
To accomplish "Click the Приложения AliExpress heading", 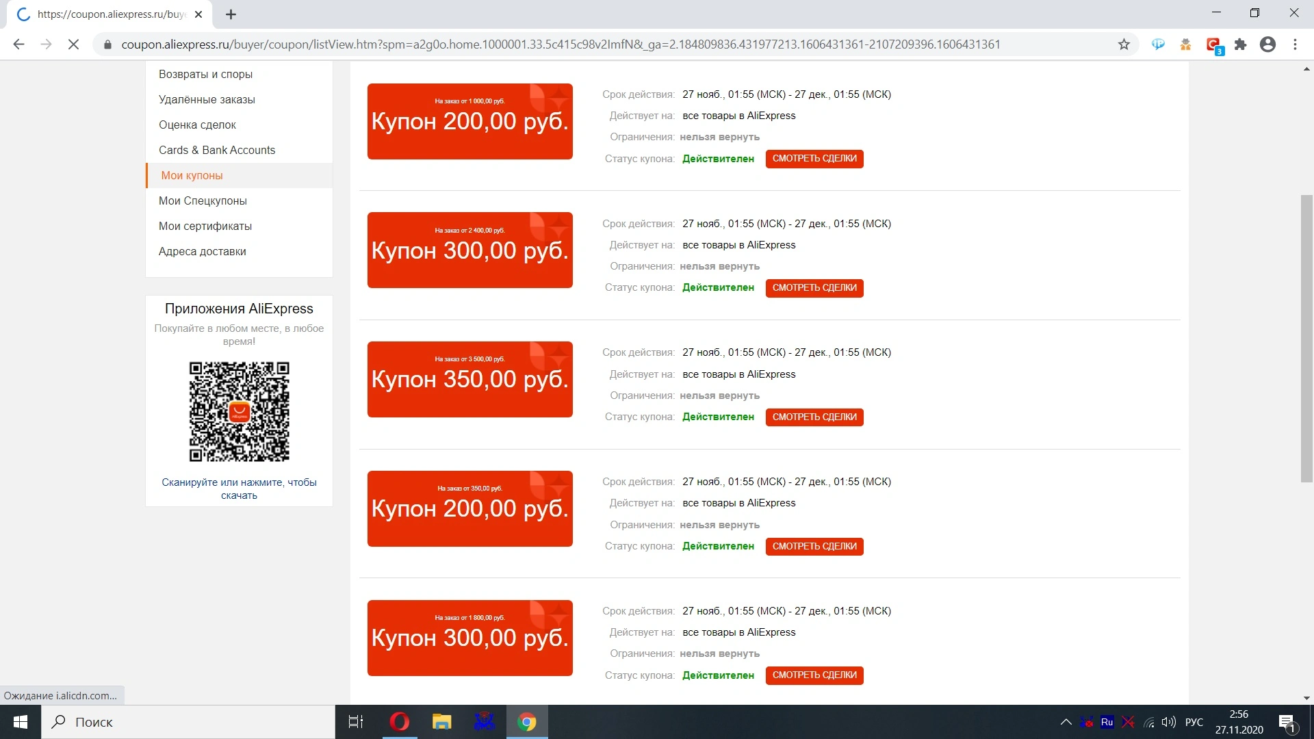I will tap(239, 309).
